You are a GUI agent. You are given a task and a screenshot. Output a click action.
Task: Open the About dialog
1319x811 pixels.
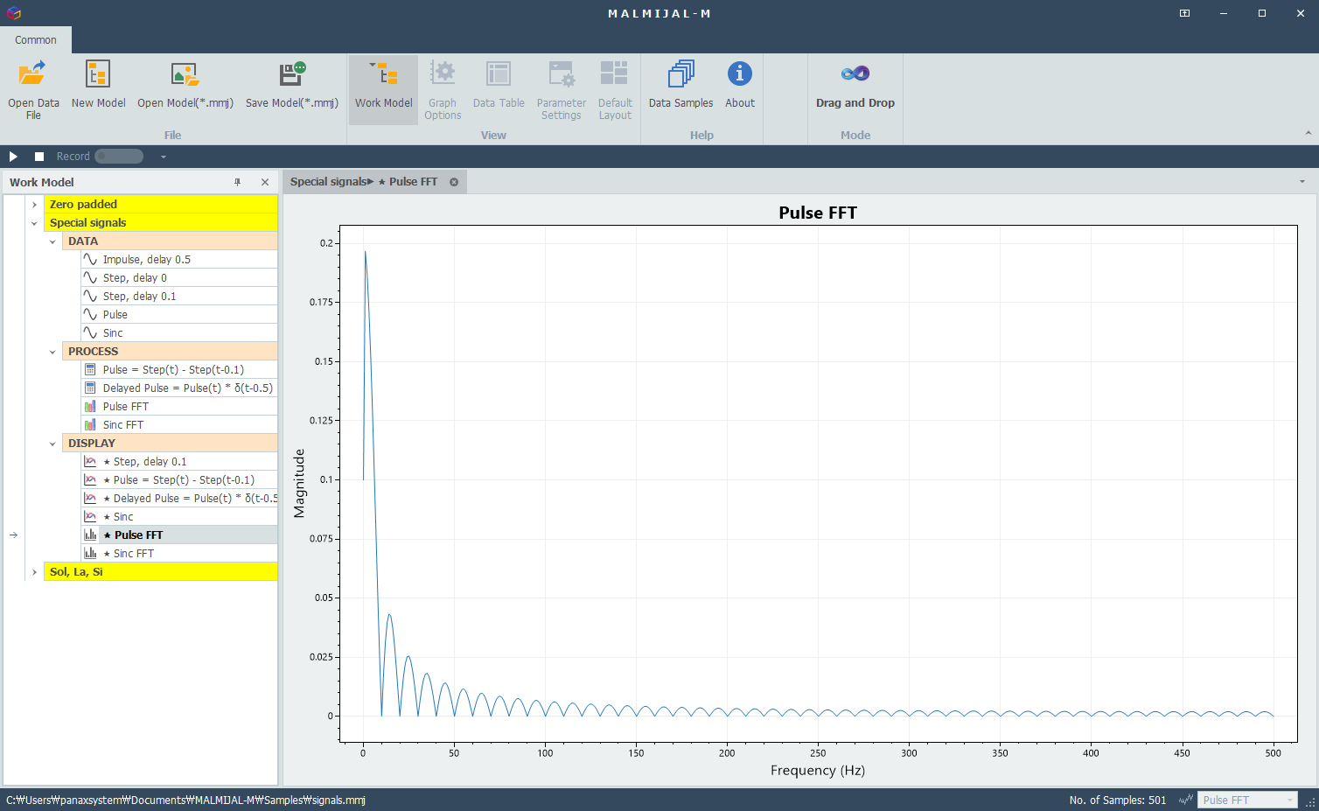(740, 85)
